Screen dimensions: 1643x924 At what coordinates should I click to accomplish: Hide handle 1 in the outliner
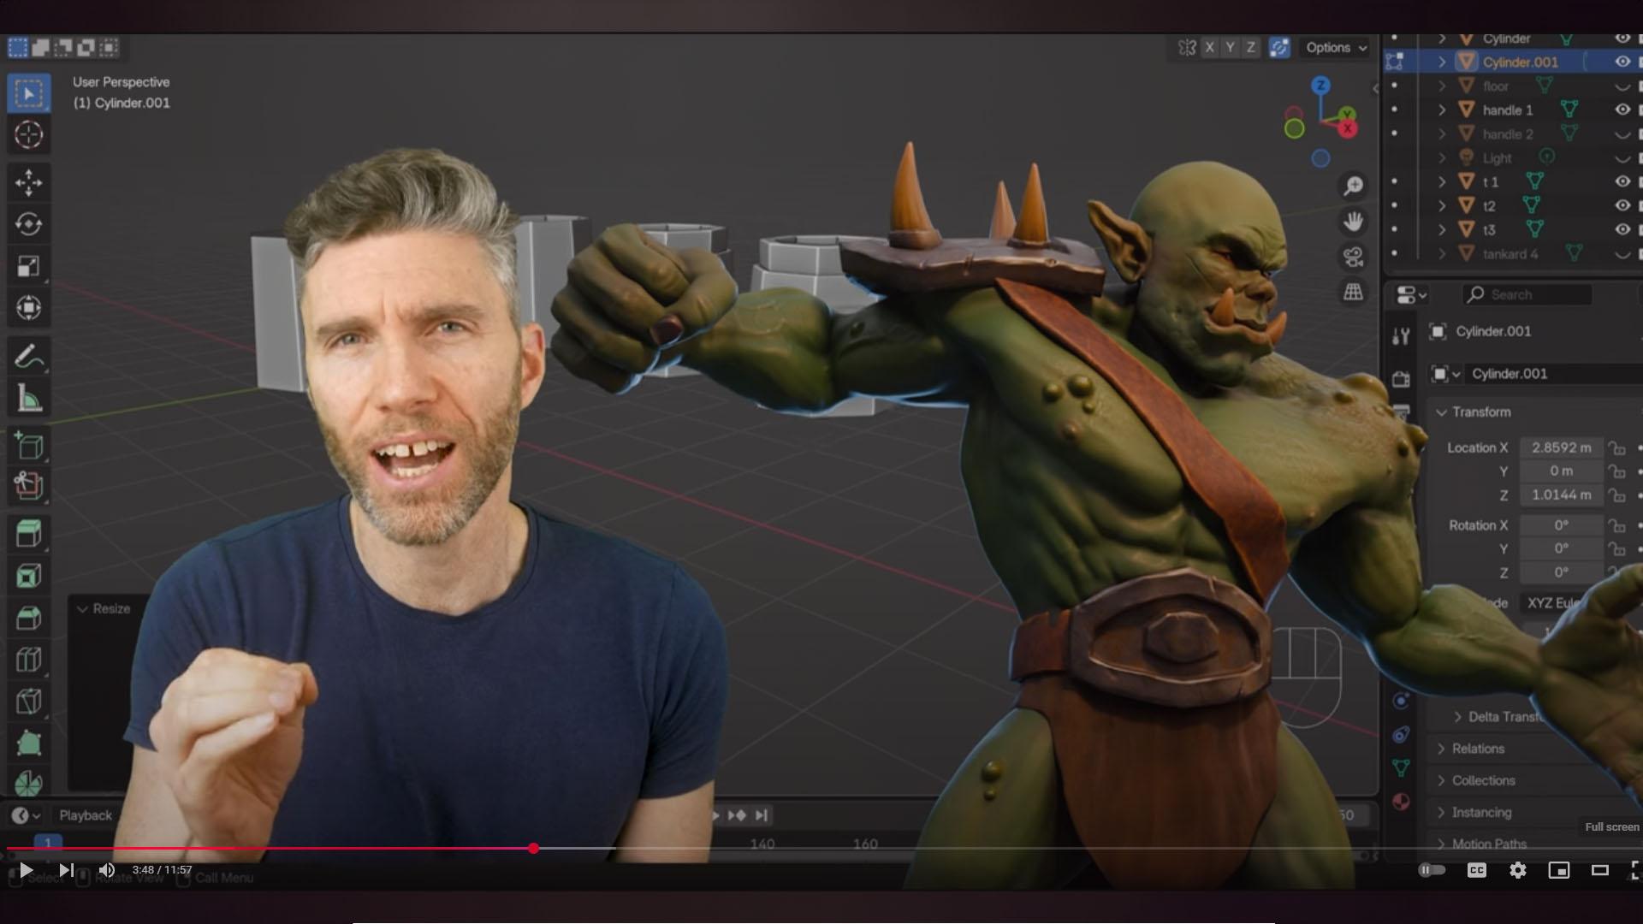point(1622,110)
